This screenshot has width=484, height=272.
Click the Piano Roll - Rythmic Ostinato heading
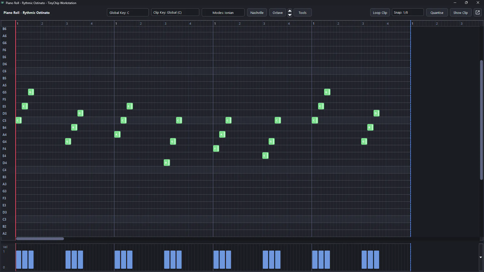coord(26,13)
